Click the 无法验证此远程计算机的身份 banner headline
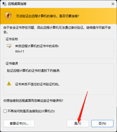The image size is (117, 132). (48, 16)
